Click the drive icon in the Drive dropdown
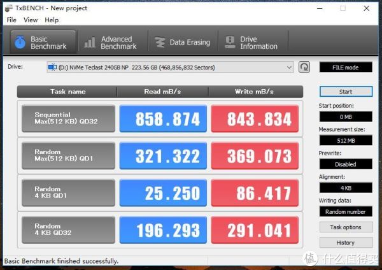Image resolution: width=382 pixels, height=270 pixels. tap(52, 67)
